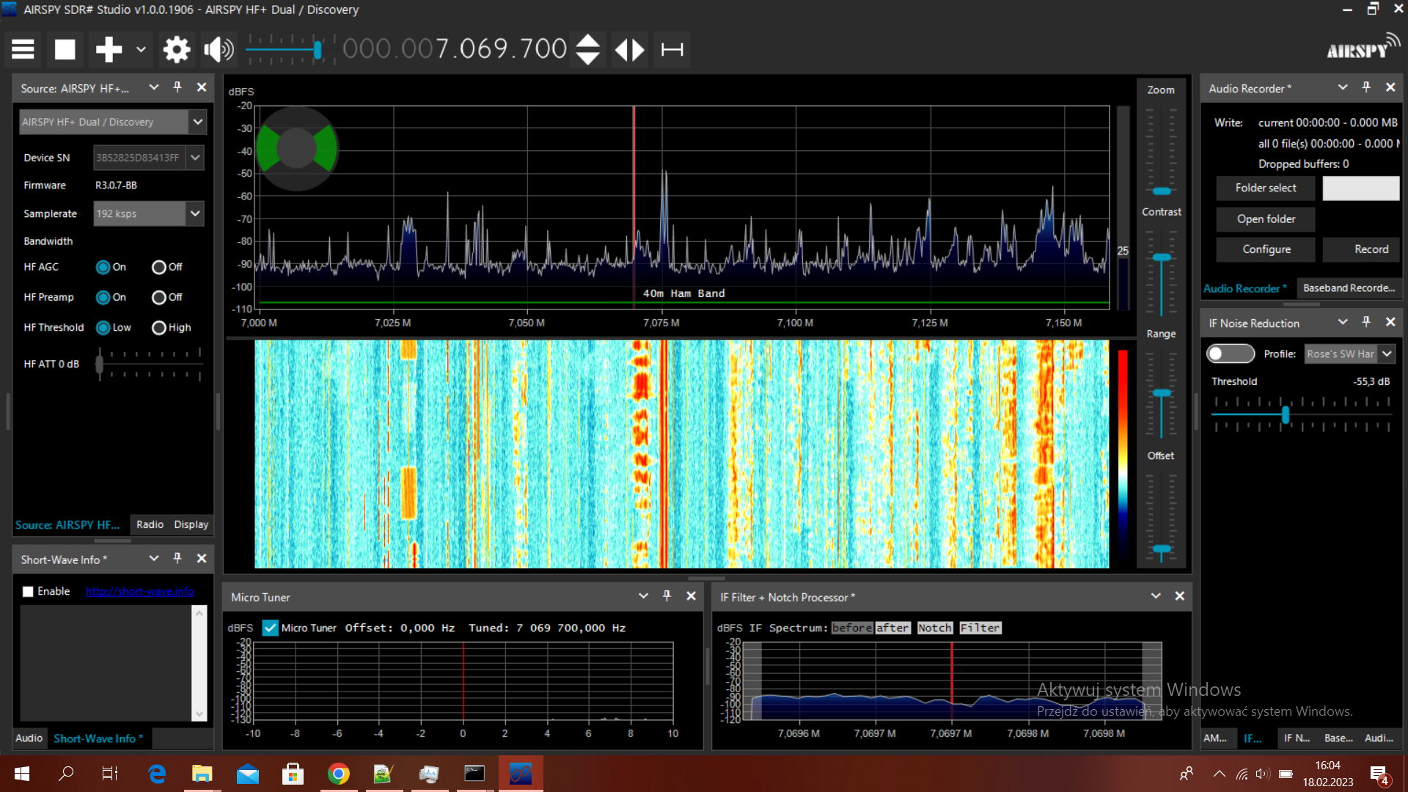Close the IF Noise Reduction panel
Image resolution: width=1408 pixels, height=792 pixels.
(x=1390, y=322)
